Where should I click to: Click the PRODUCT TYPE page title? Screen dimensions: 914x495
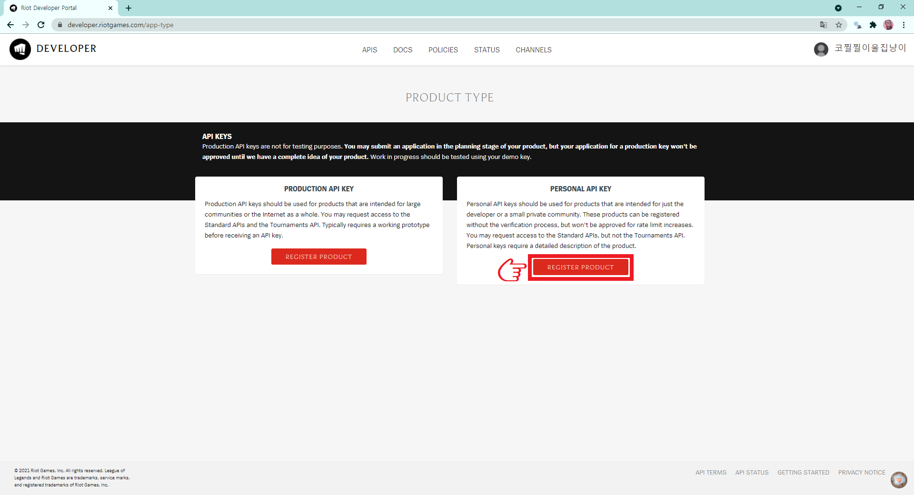point(449,98)
